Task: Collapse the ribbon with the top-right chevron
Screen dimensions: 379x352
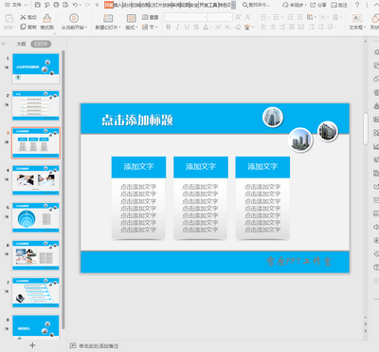Action: 375,5
